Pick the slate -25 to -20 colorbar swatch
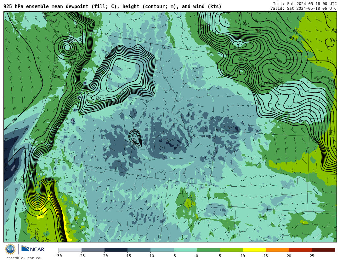Viewport: 340px width, 262px height. click(x=93, y=250)
